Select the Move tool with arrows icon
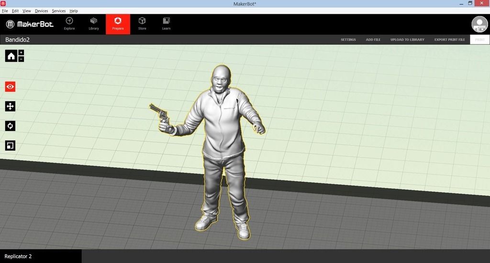The height and width of the screenshot is (263, 490). (x=10, y=106)
